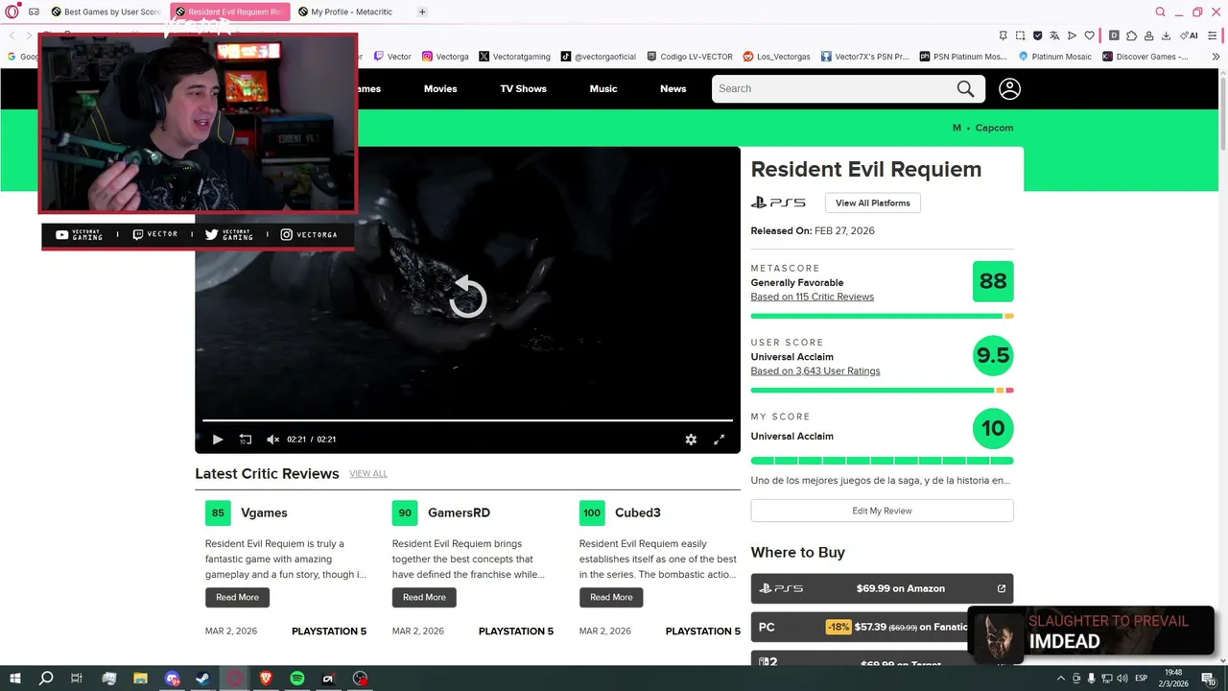Replay the Resident Evil Requiem trailer video
The height and width of the screenshot is (691, 1228).
[x=468, y=297]
